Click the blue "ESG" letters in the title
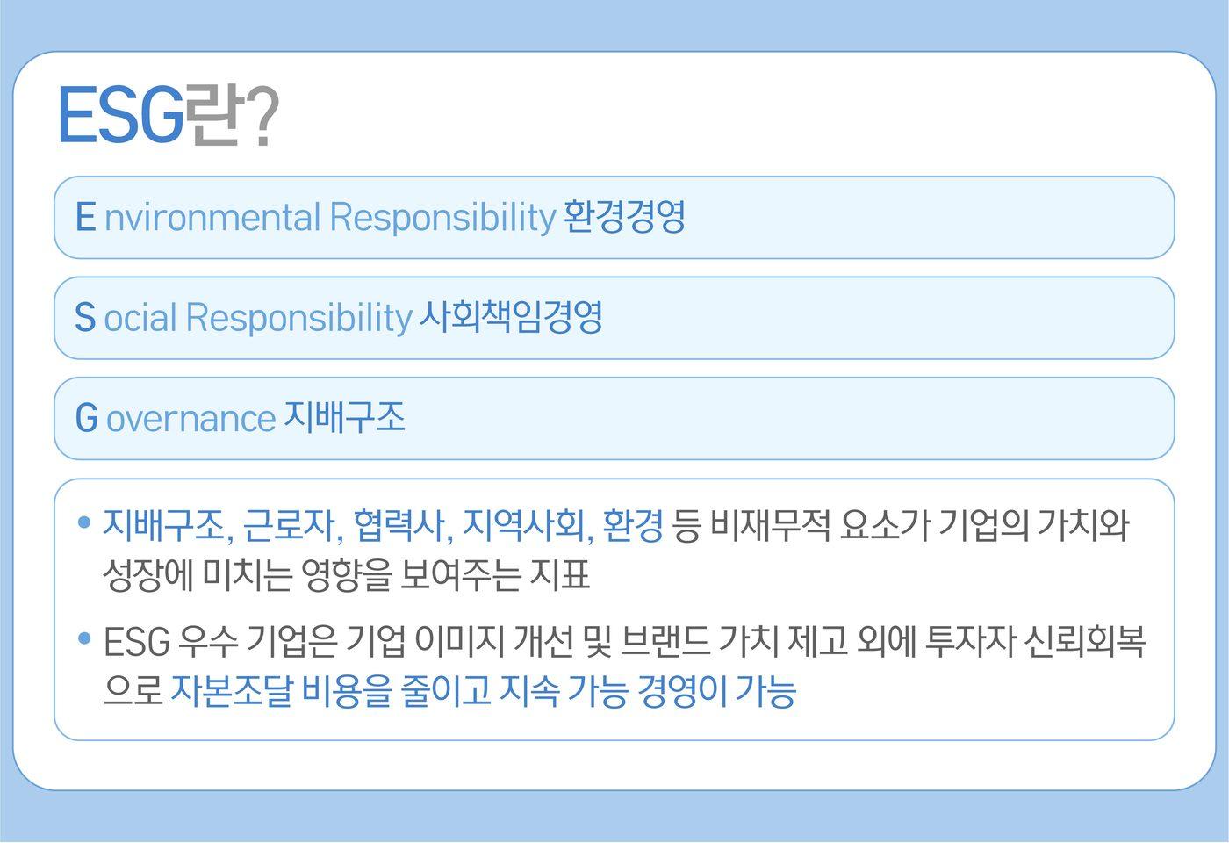The image size is (1229, 843). (121, 117)
